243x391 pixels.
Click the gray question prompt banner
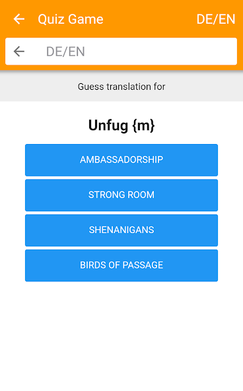click(x=121, y=86)
